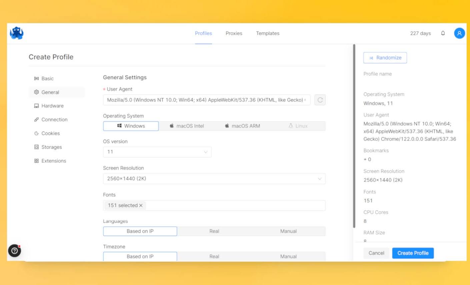The width and height of the screenshot is (470, 285).
Task: Regenerate the User Agent with refresh icon
Action: [320, 100]
